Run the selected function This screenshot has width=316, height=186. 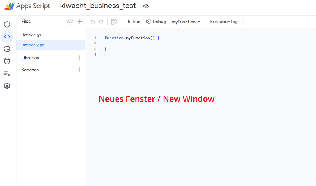(134, 22)
